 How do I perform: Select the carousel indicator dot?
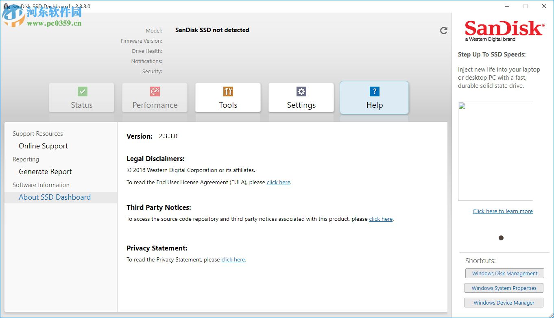click(x=501, y=238)
